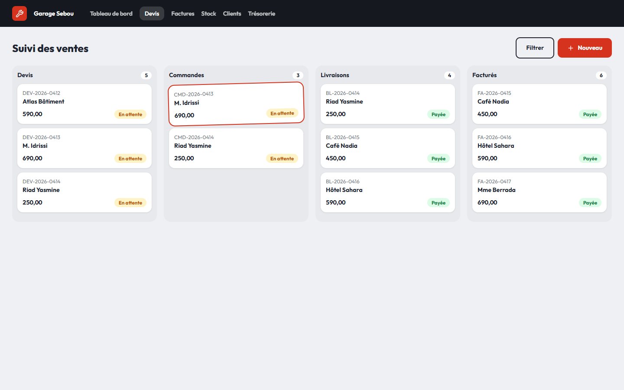Select order card CMD-2026-0414 Riad Yasmine
Image resolution: width=624 pixels, height=390 pixels.
pyautogui.click(x=236, y=148)
